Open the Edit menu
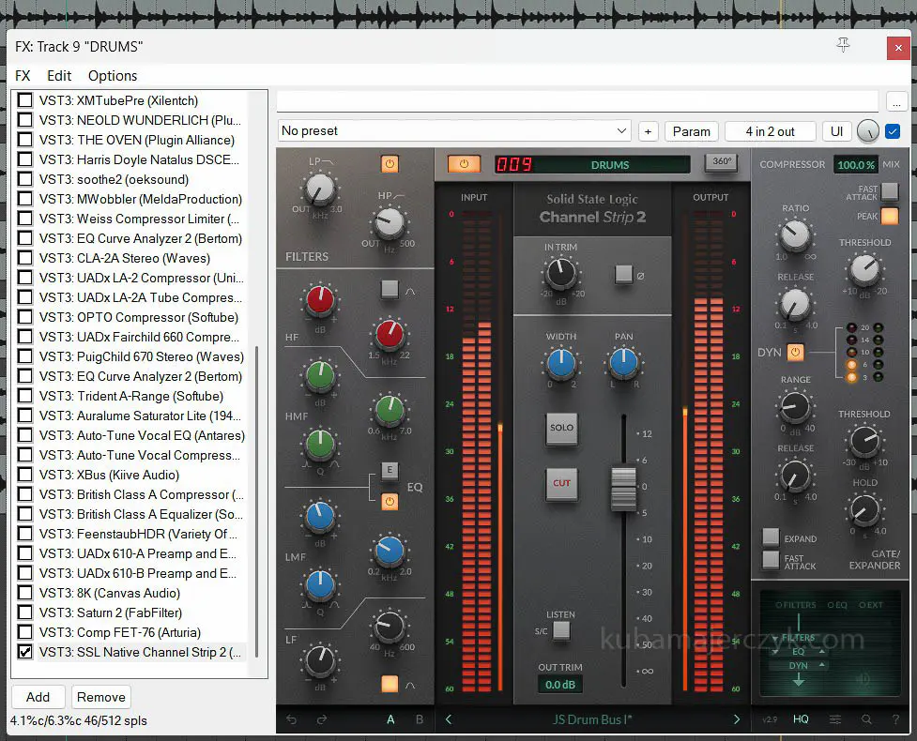 [x=59, y=76]
